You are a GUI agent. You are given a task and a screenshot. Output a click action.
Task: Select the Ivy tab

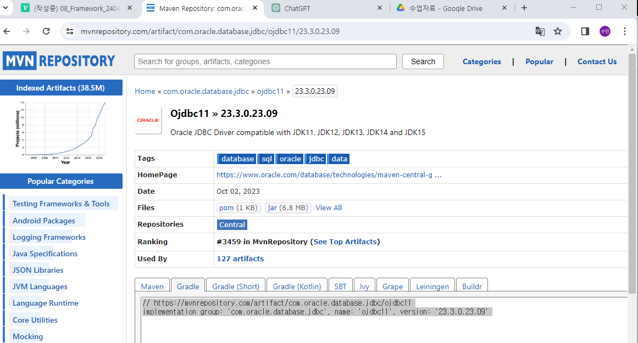[x=364, y=286]
